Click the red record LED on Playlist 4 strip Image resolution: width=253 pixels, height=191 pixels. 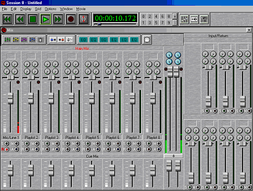point(79,82)
